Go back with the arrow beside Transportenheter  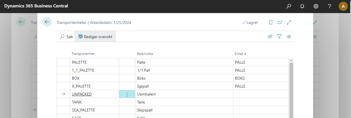coord(47,22)
